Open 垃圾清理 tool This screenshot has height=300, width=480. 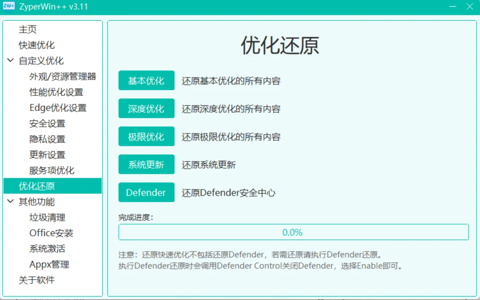(x=47, y=217)
